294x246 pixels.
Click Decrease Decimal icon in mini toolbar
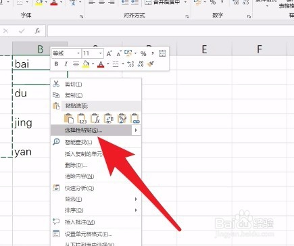[141, 64]
